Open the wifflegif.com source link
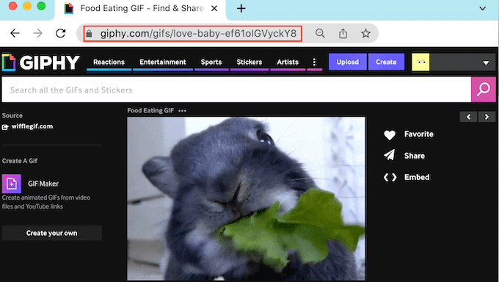Image resolution: width=499 pixels, height=282 pixels. click(x=32, y=126)
